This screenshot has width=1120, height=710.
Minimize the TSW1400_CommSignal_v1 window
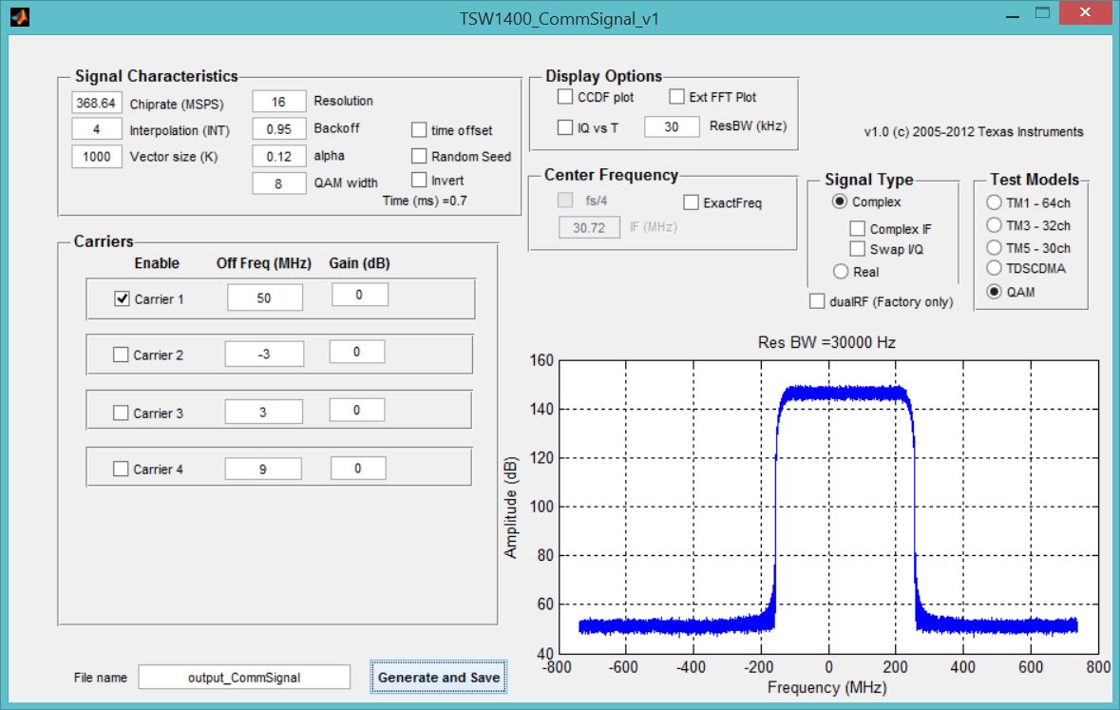pyautogui.click(x=1012, y=15)
